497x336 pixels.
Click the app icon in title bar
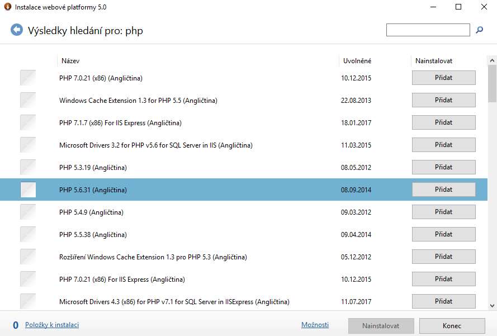[8, 7]
